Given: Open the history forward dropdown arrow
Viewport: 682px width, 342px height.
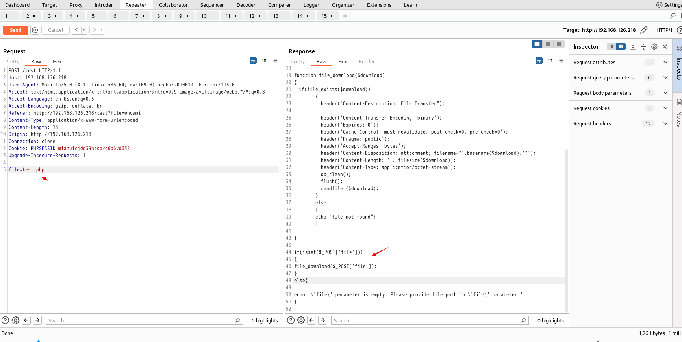Looking at the screenshot, I should 102,30.
